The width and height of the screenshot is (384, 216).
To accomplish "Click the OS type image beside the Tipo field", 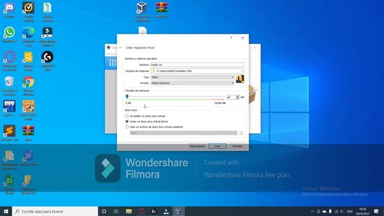I will click(240, 79).
